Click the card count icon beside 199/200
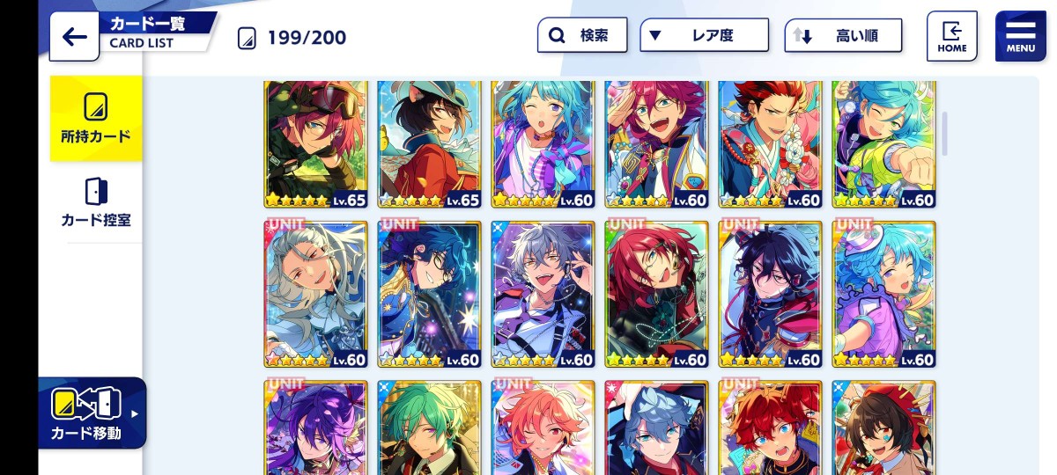The height and width of the screenshot is (475, 1057). tap(248, 38)
